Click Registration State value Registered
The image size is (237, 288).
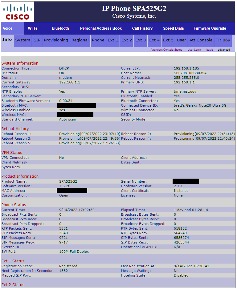pyautogui.click(x=68, y=266)
